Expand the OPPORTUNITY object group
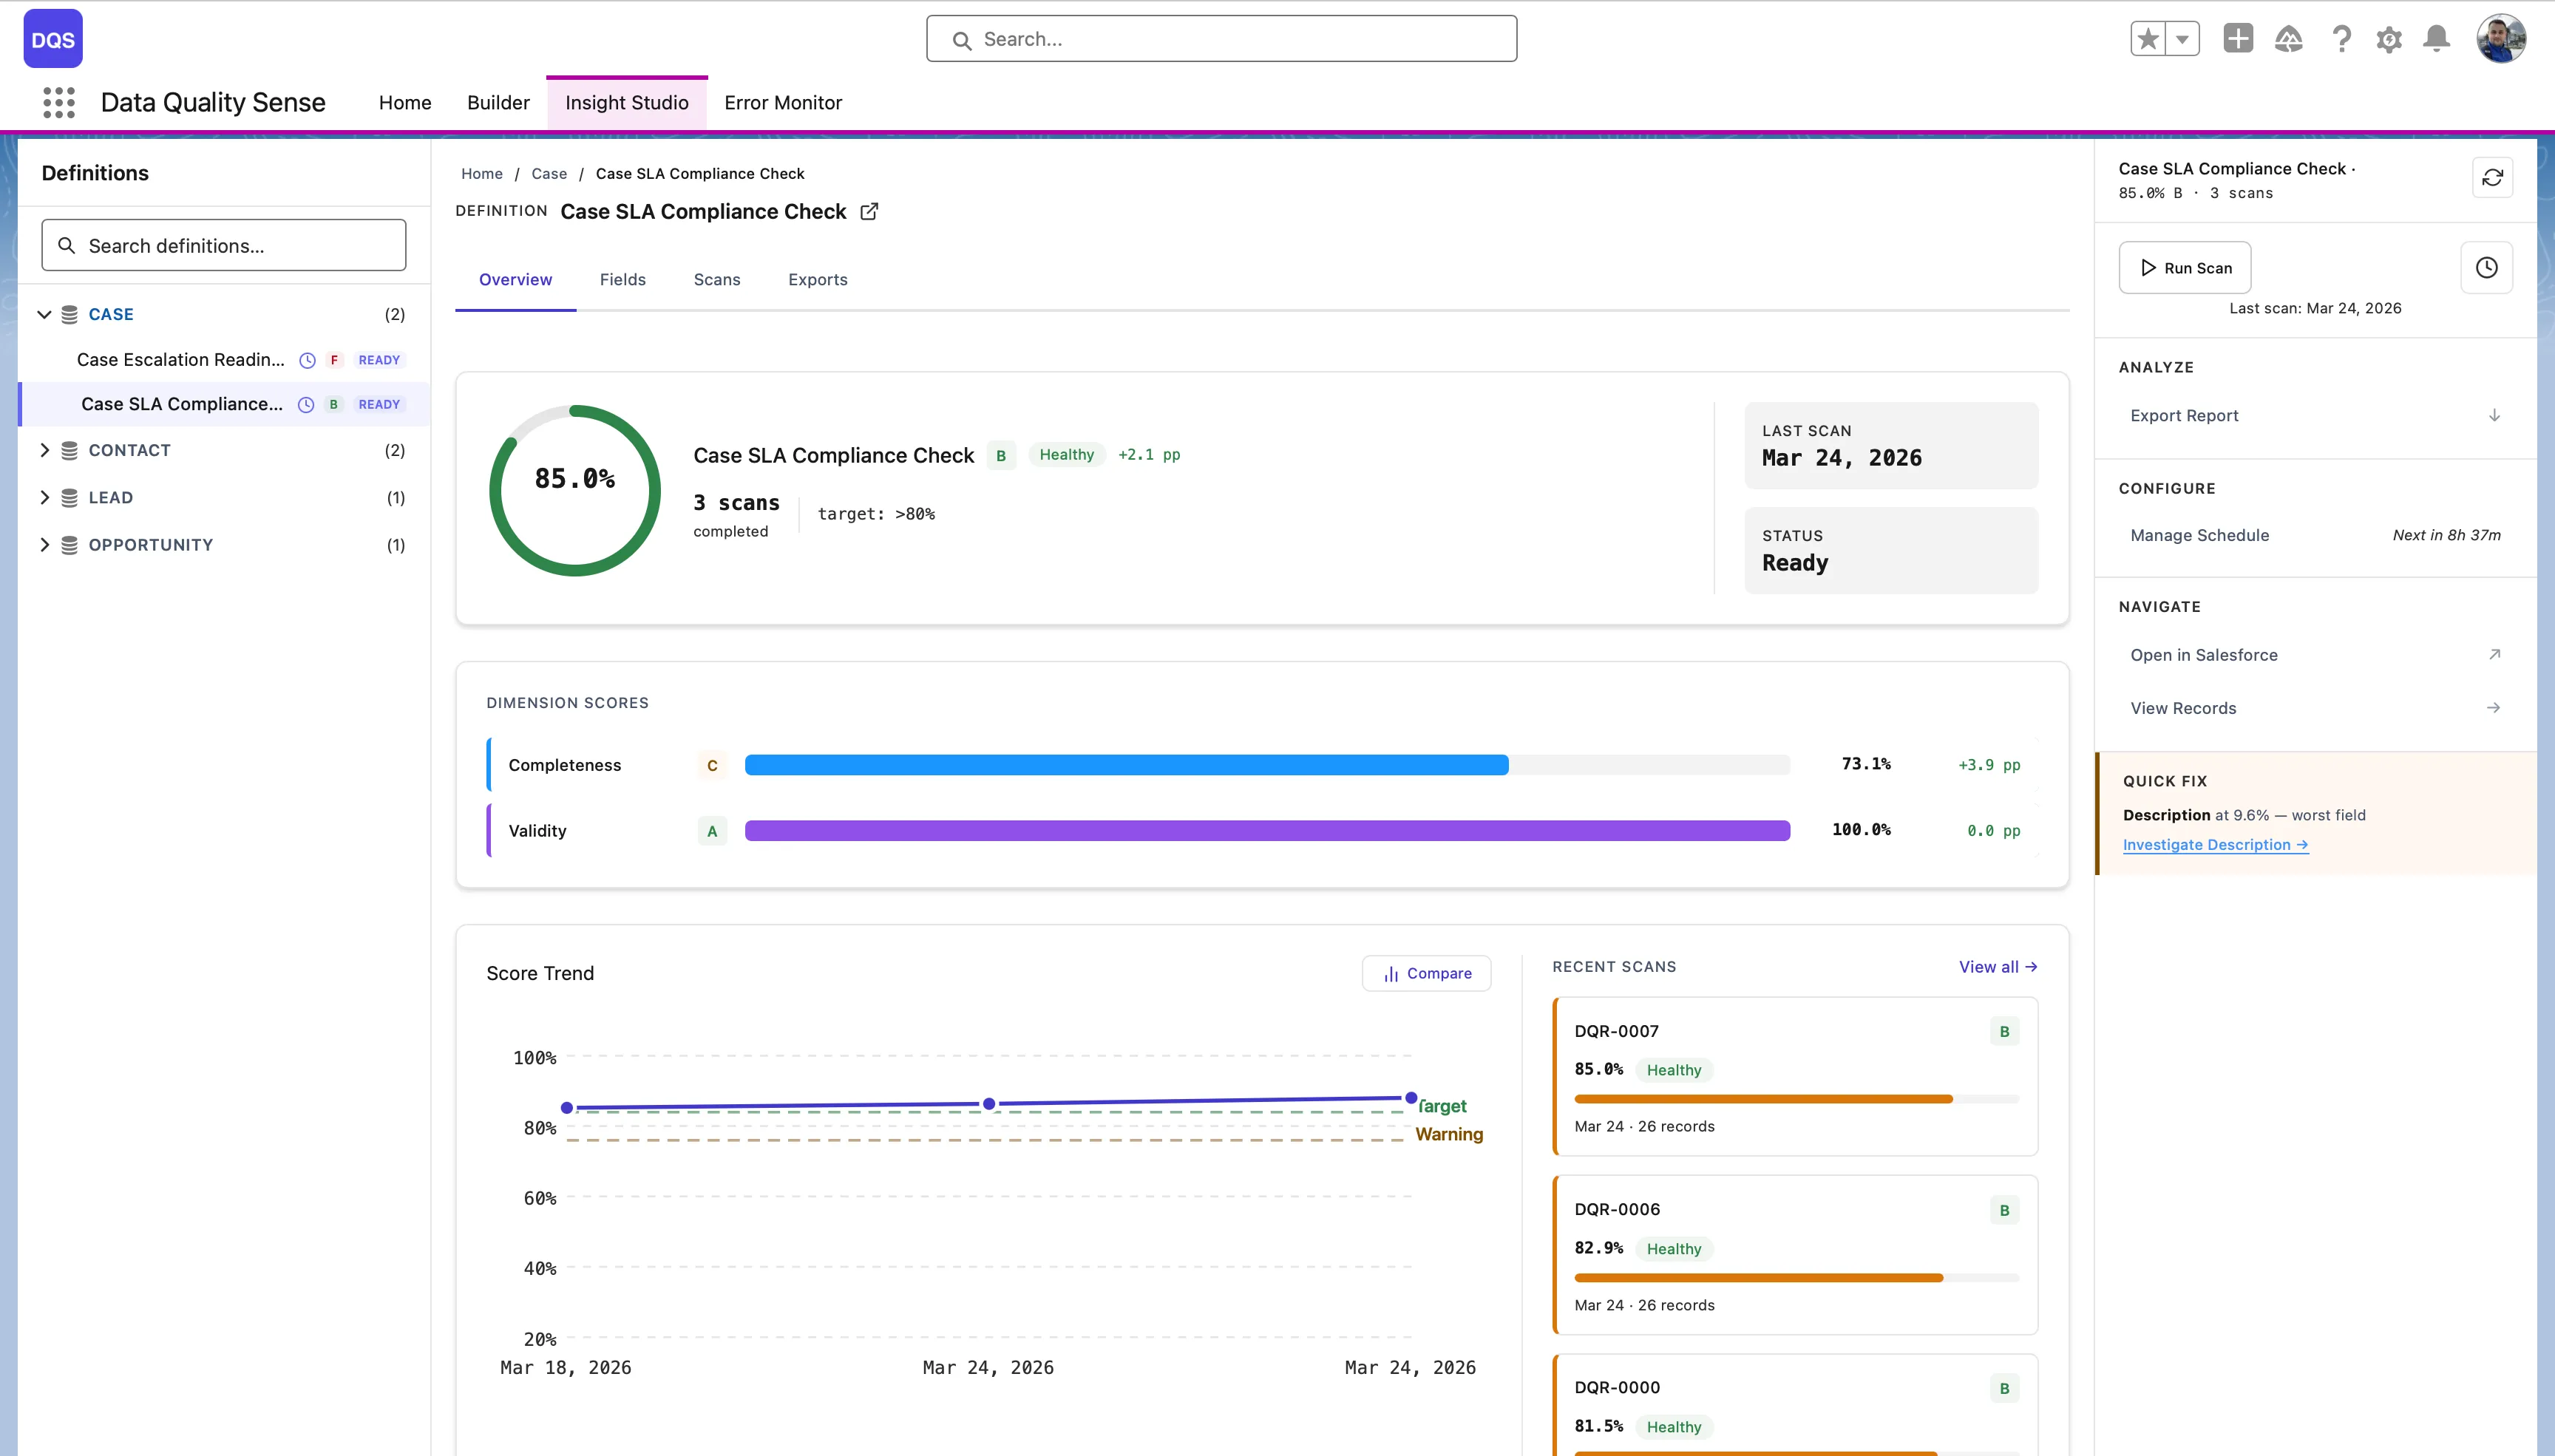This screenshot has width=2555, height=1456. click(x=44, y=544)
